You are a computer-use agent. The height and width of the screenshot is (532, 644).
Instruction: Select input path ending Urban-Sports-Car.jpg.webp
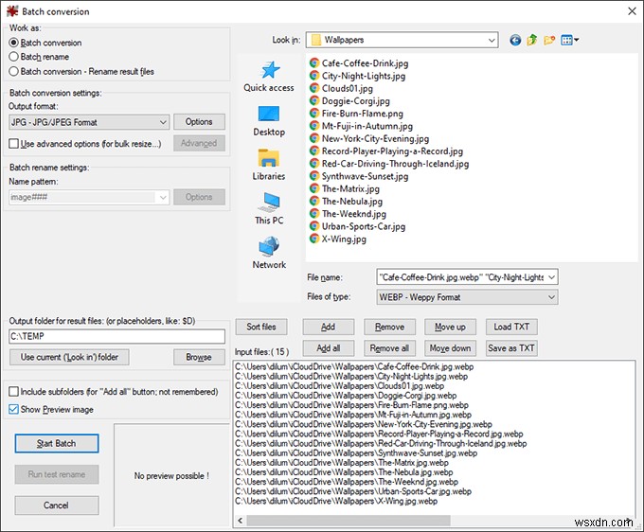pyautogui.click(x=353, y=491)
